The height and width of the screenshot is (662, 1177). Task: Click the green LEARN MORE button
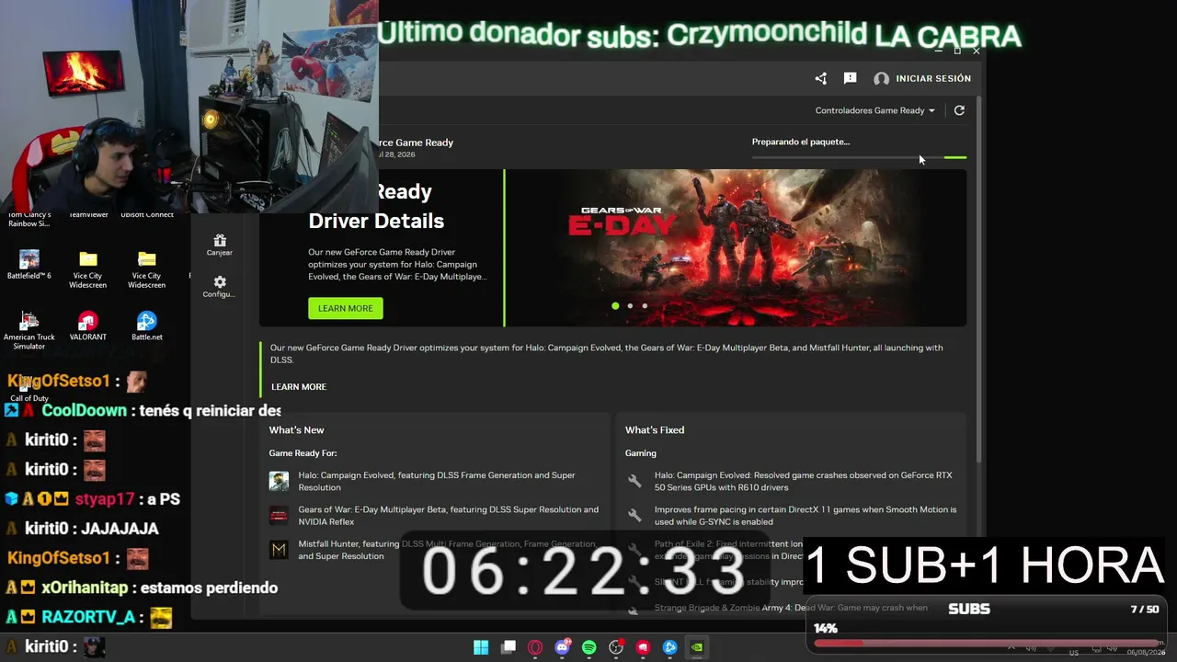346,309
